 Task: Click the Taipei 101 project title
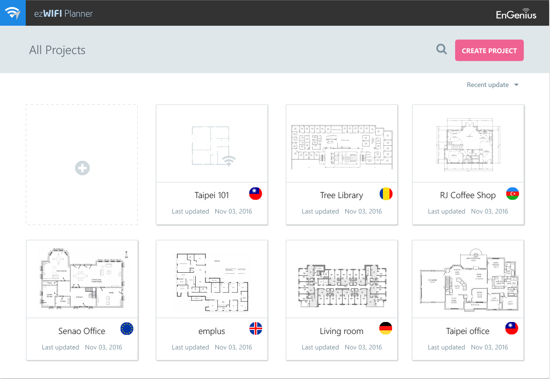[212, 195]
